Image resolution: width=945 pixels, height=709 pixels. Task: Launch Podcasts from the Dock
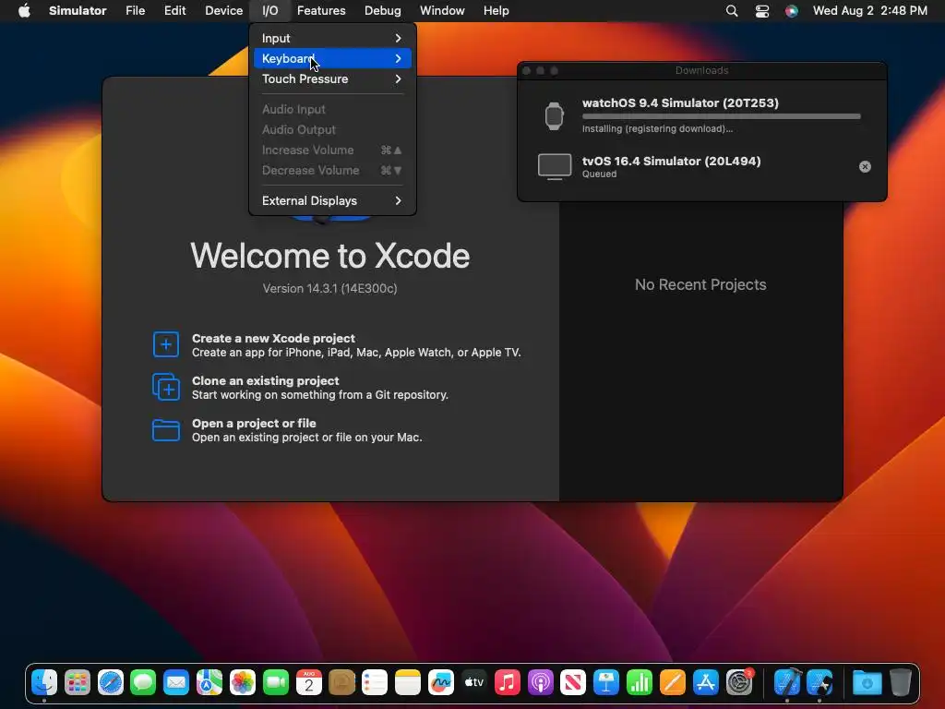coord(540,682)
